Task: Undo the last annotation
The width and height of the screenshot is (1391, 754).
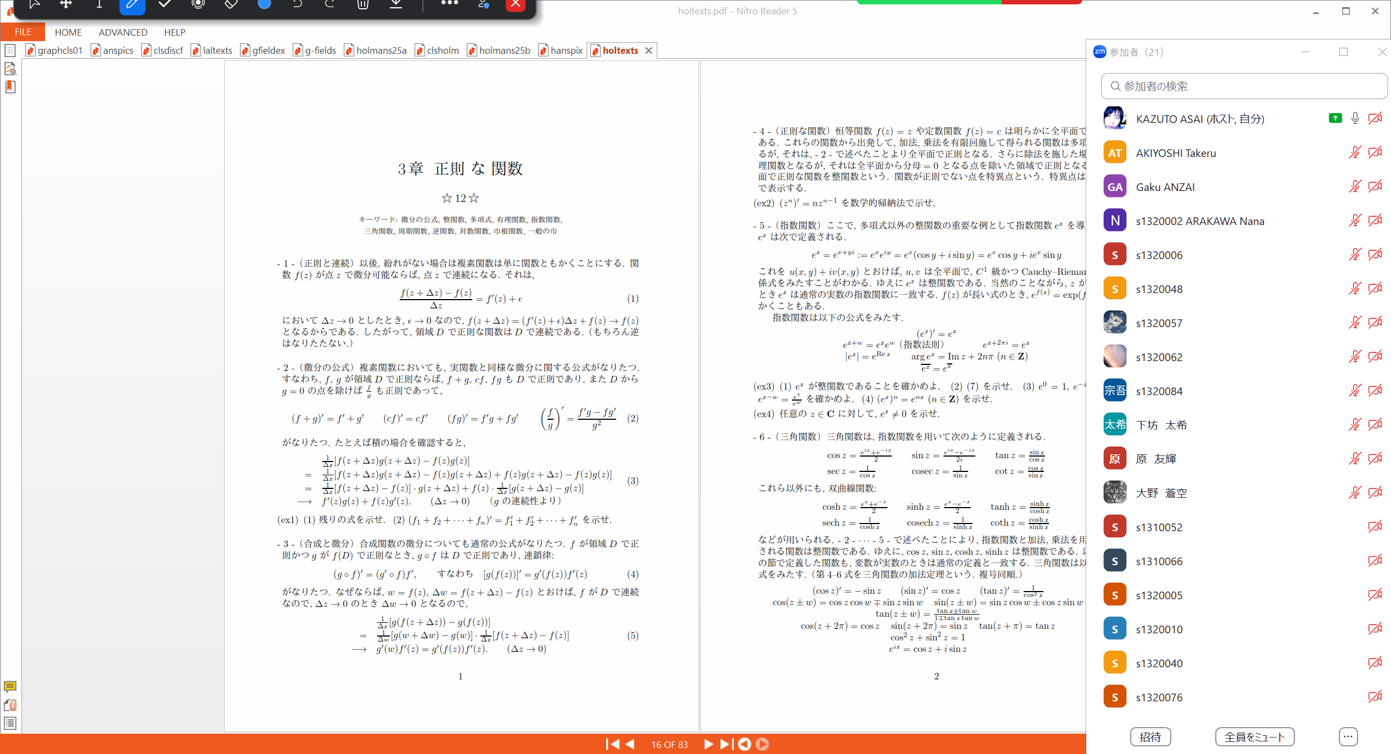Action: (297, 4)
